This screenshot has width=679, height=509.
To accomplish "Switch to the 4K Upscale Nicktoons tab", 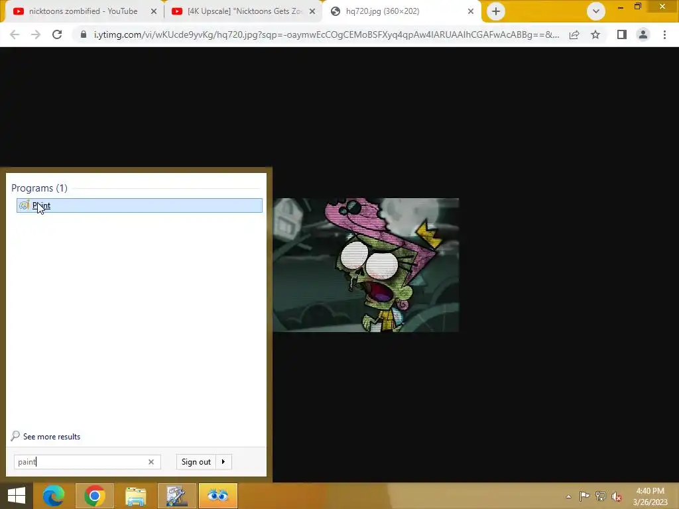I will point(245,11).
